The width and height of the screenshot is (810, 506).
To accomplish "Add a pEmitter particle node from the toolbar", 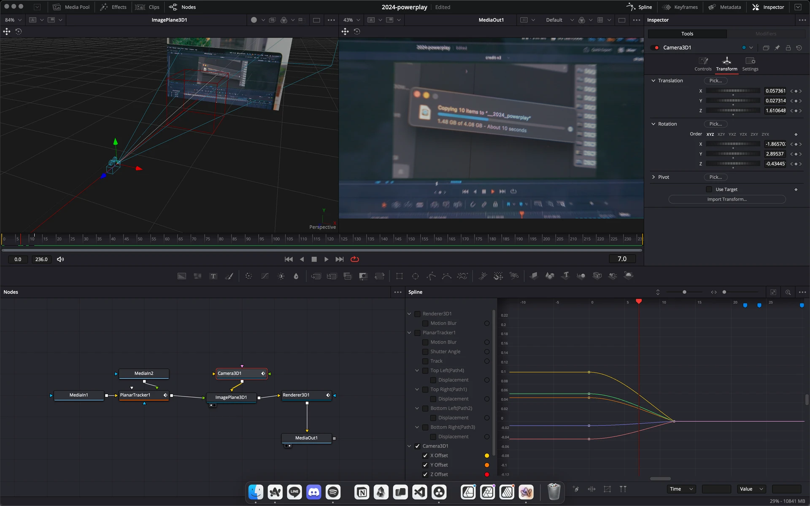I will (483, 276).
